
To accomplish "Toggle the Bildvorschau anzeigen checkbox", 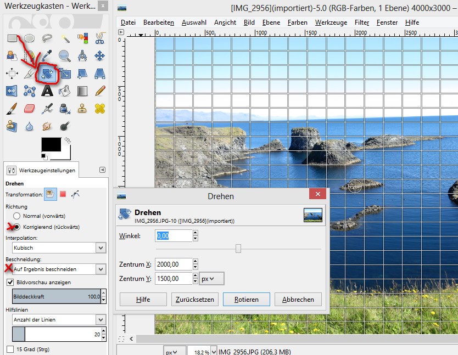I will click(x=10, y=282).
